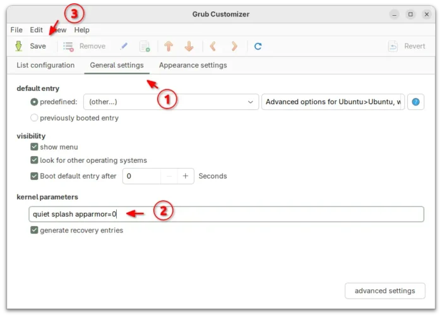Open the File menu
This screenshot has width=442, height=317.
pyautogui.click(x=16, y=30)
